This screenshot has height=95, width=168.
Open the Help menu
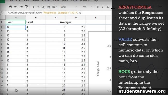coord(95,1)
